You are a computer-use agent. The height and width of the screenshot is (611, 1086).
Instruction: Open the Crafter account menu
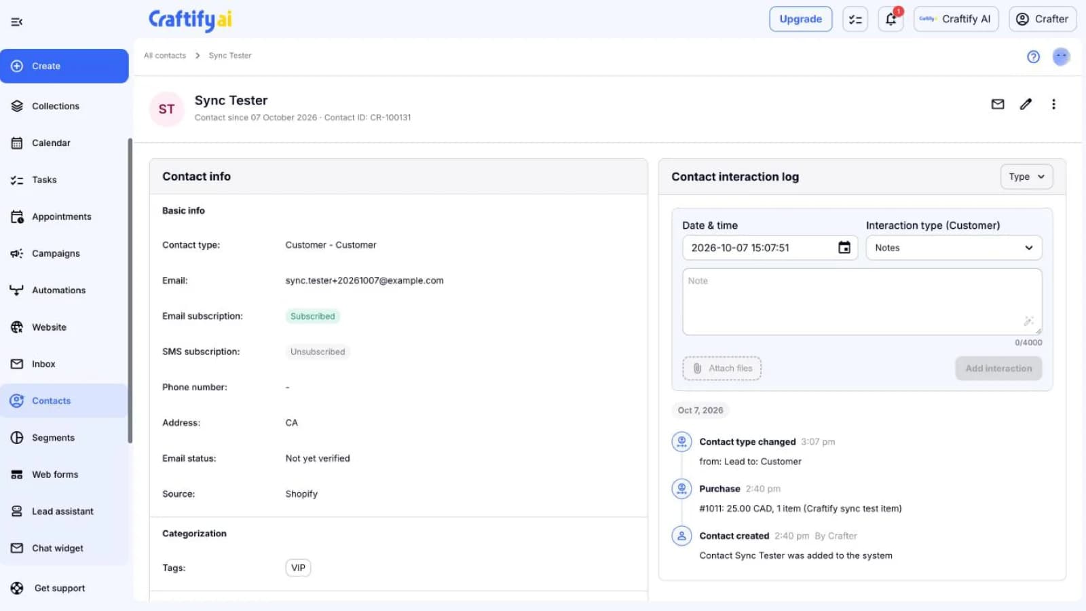click(1042, 19)
